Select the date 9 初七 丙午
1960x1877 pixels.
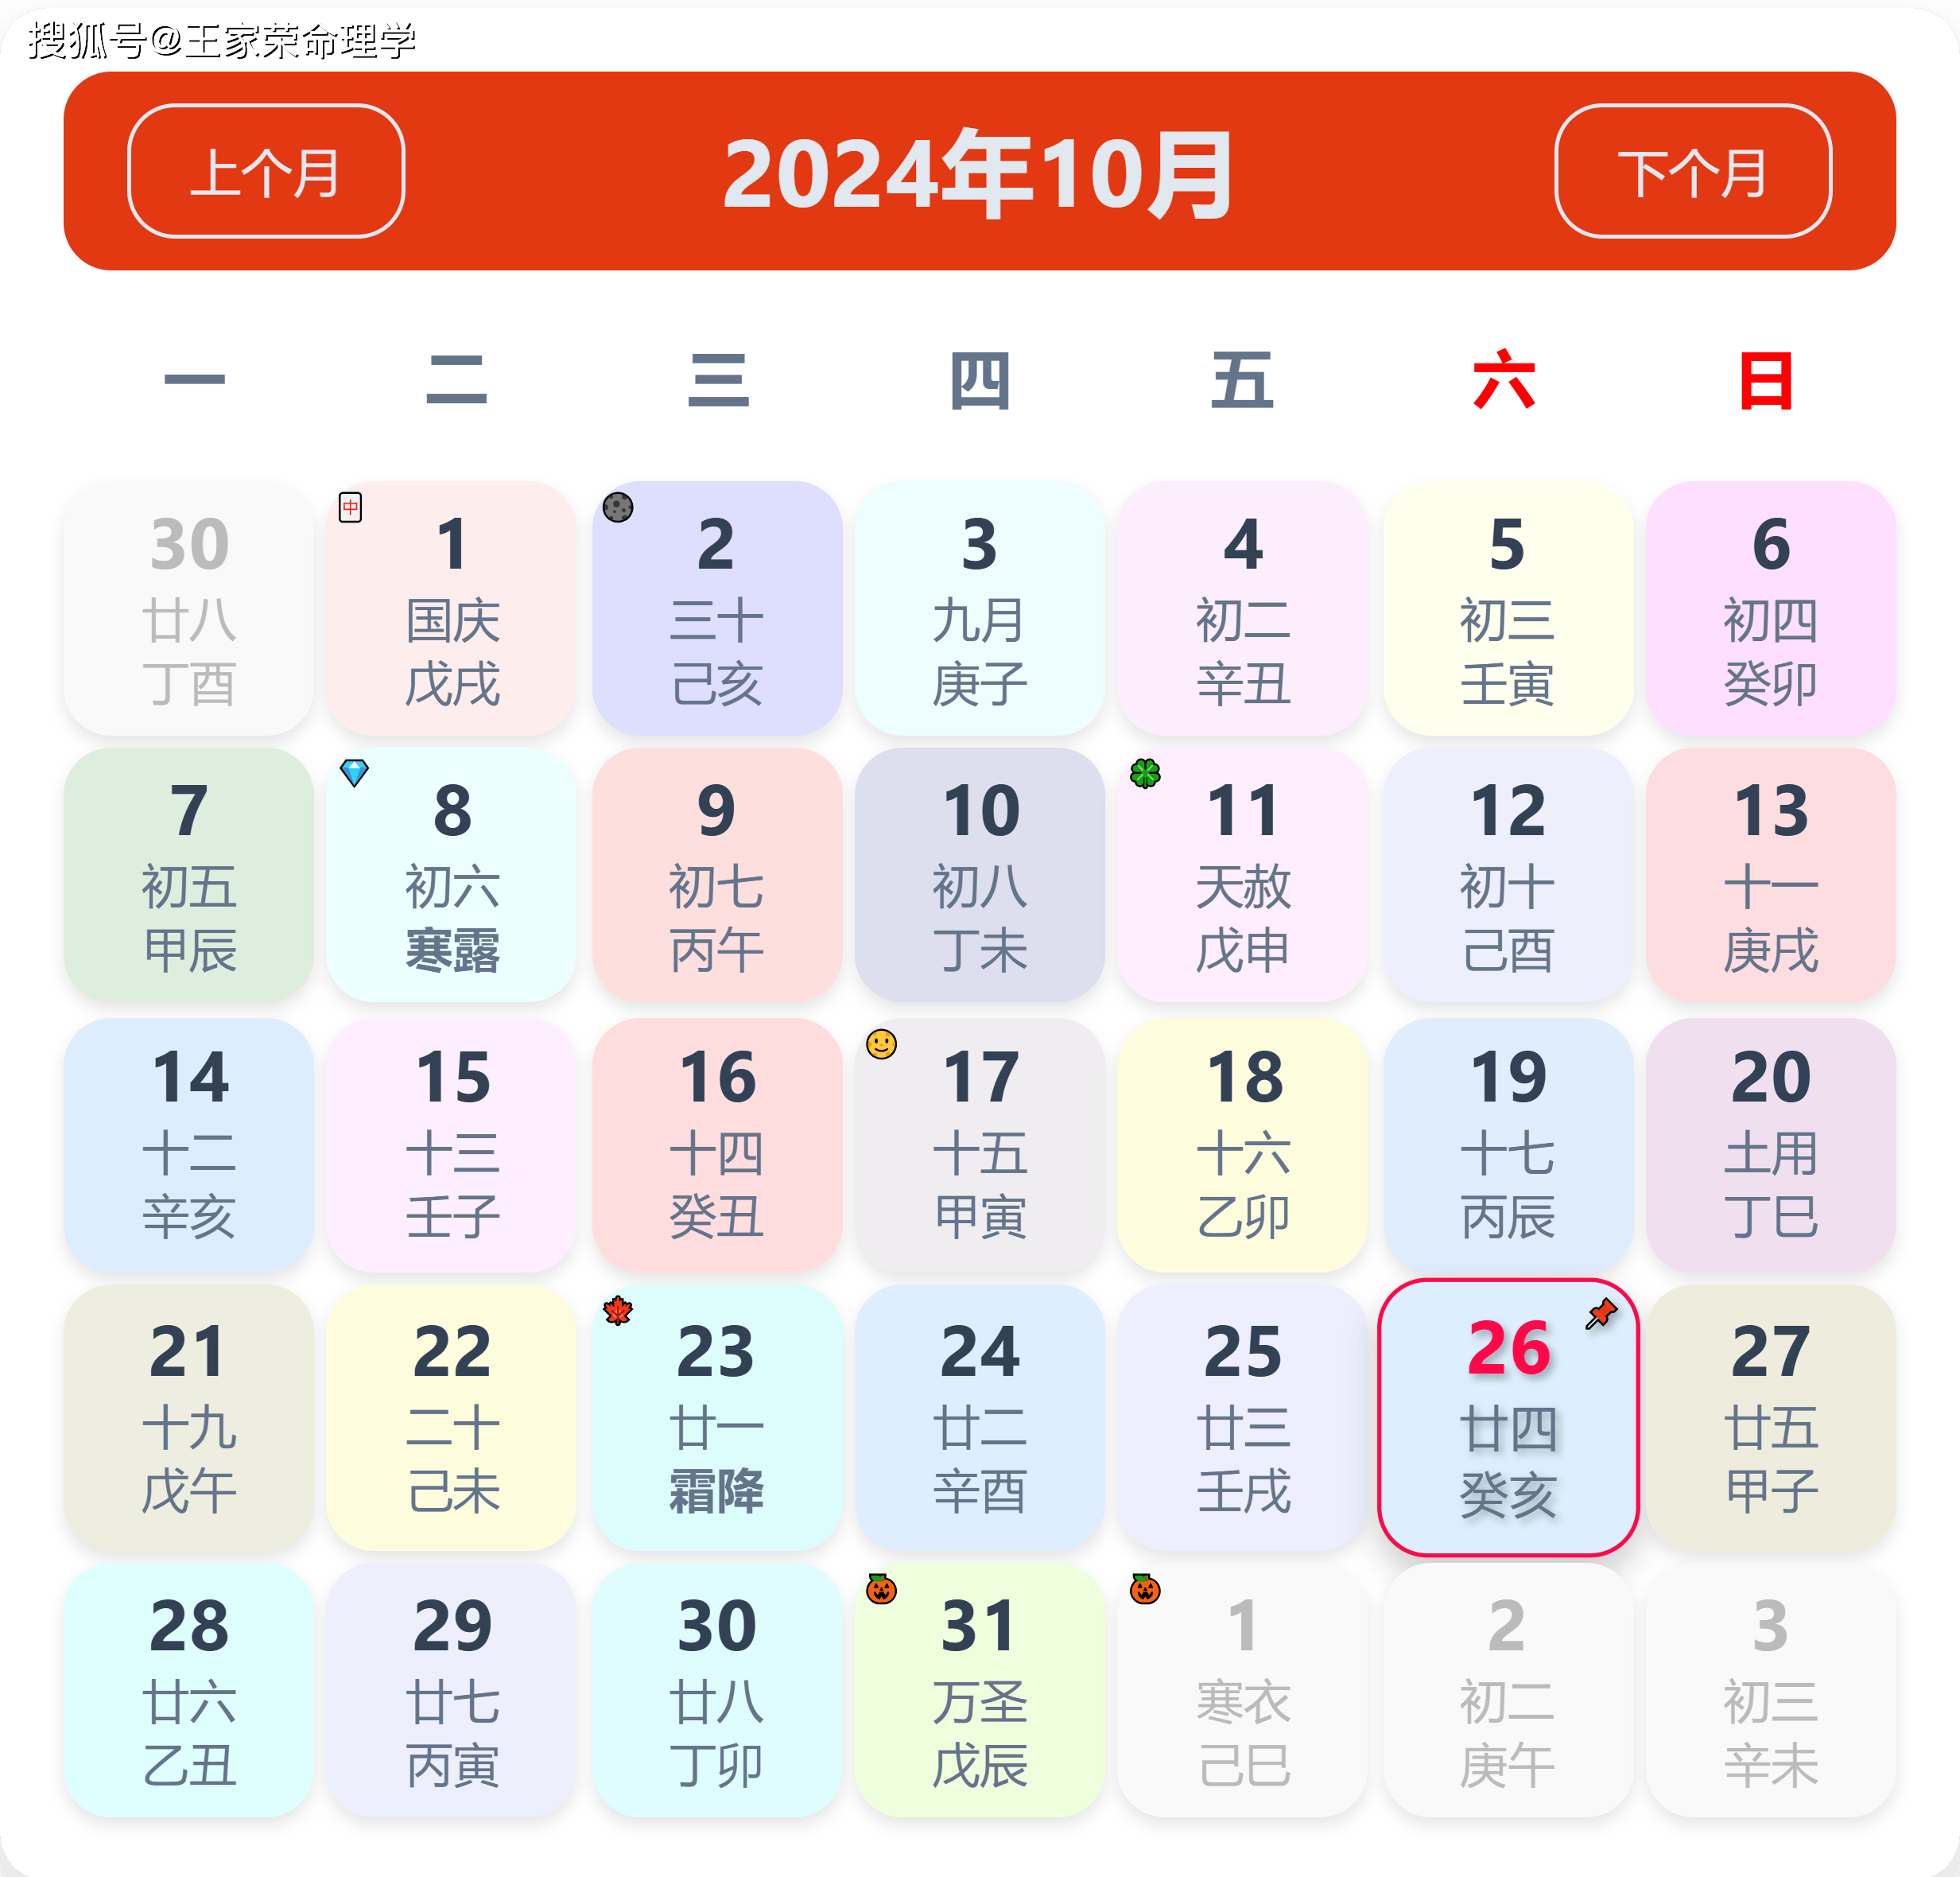click(x=717, y=875)
